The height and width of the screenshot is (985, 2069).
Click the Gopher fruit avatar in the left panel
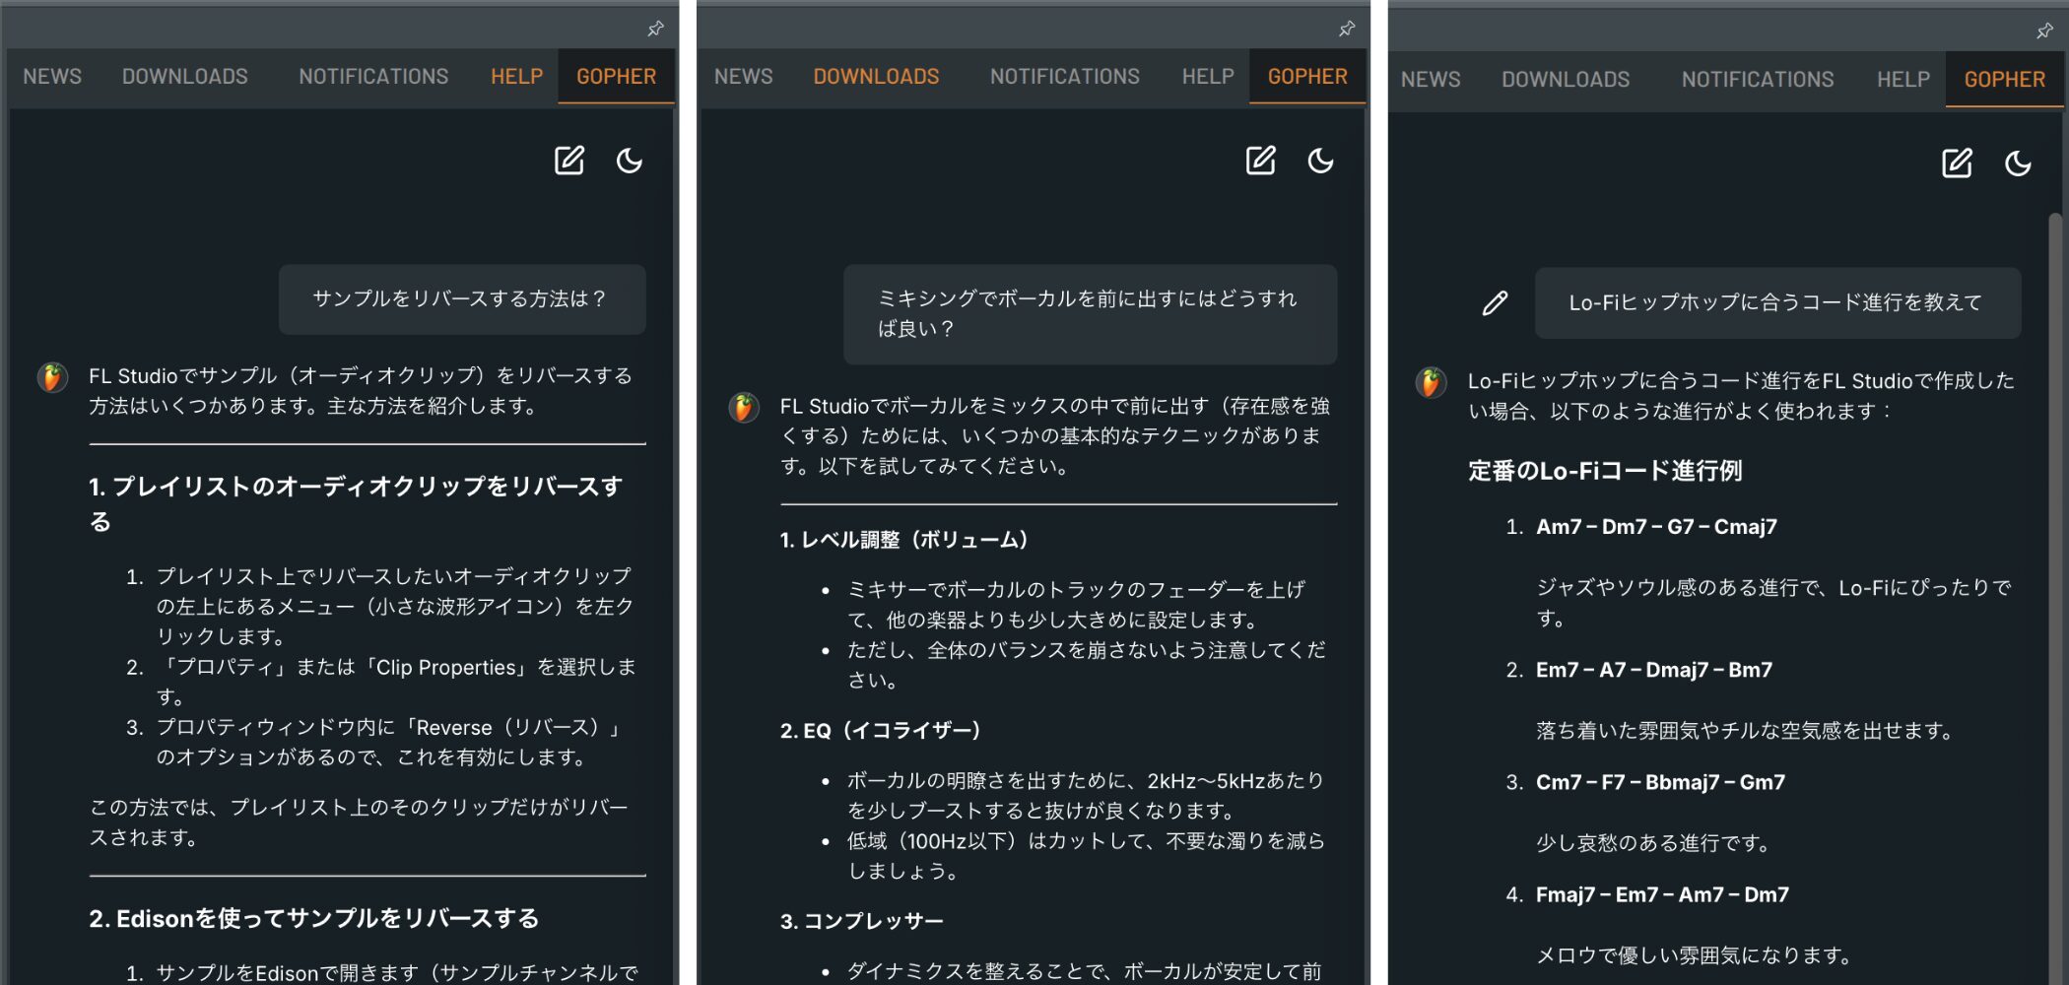[52, 377]
